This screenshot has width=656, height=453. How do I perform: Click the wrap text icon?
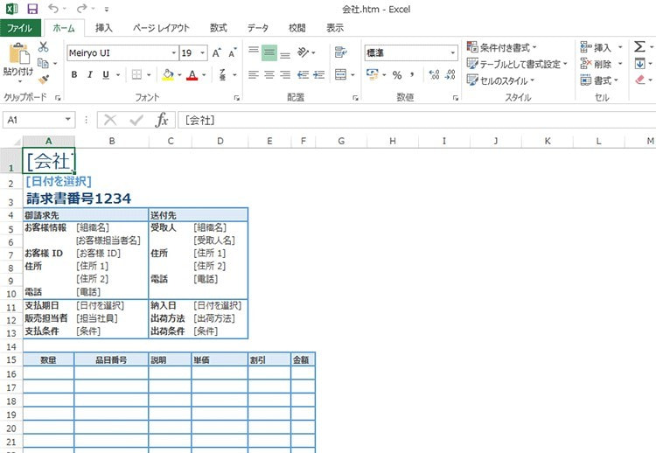click(x=341, y=52)
